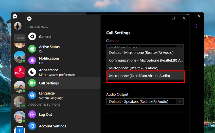Maximize the preferences window
215x133 pixels.
coord(173,18)
